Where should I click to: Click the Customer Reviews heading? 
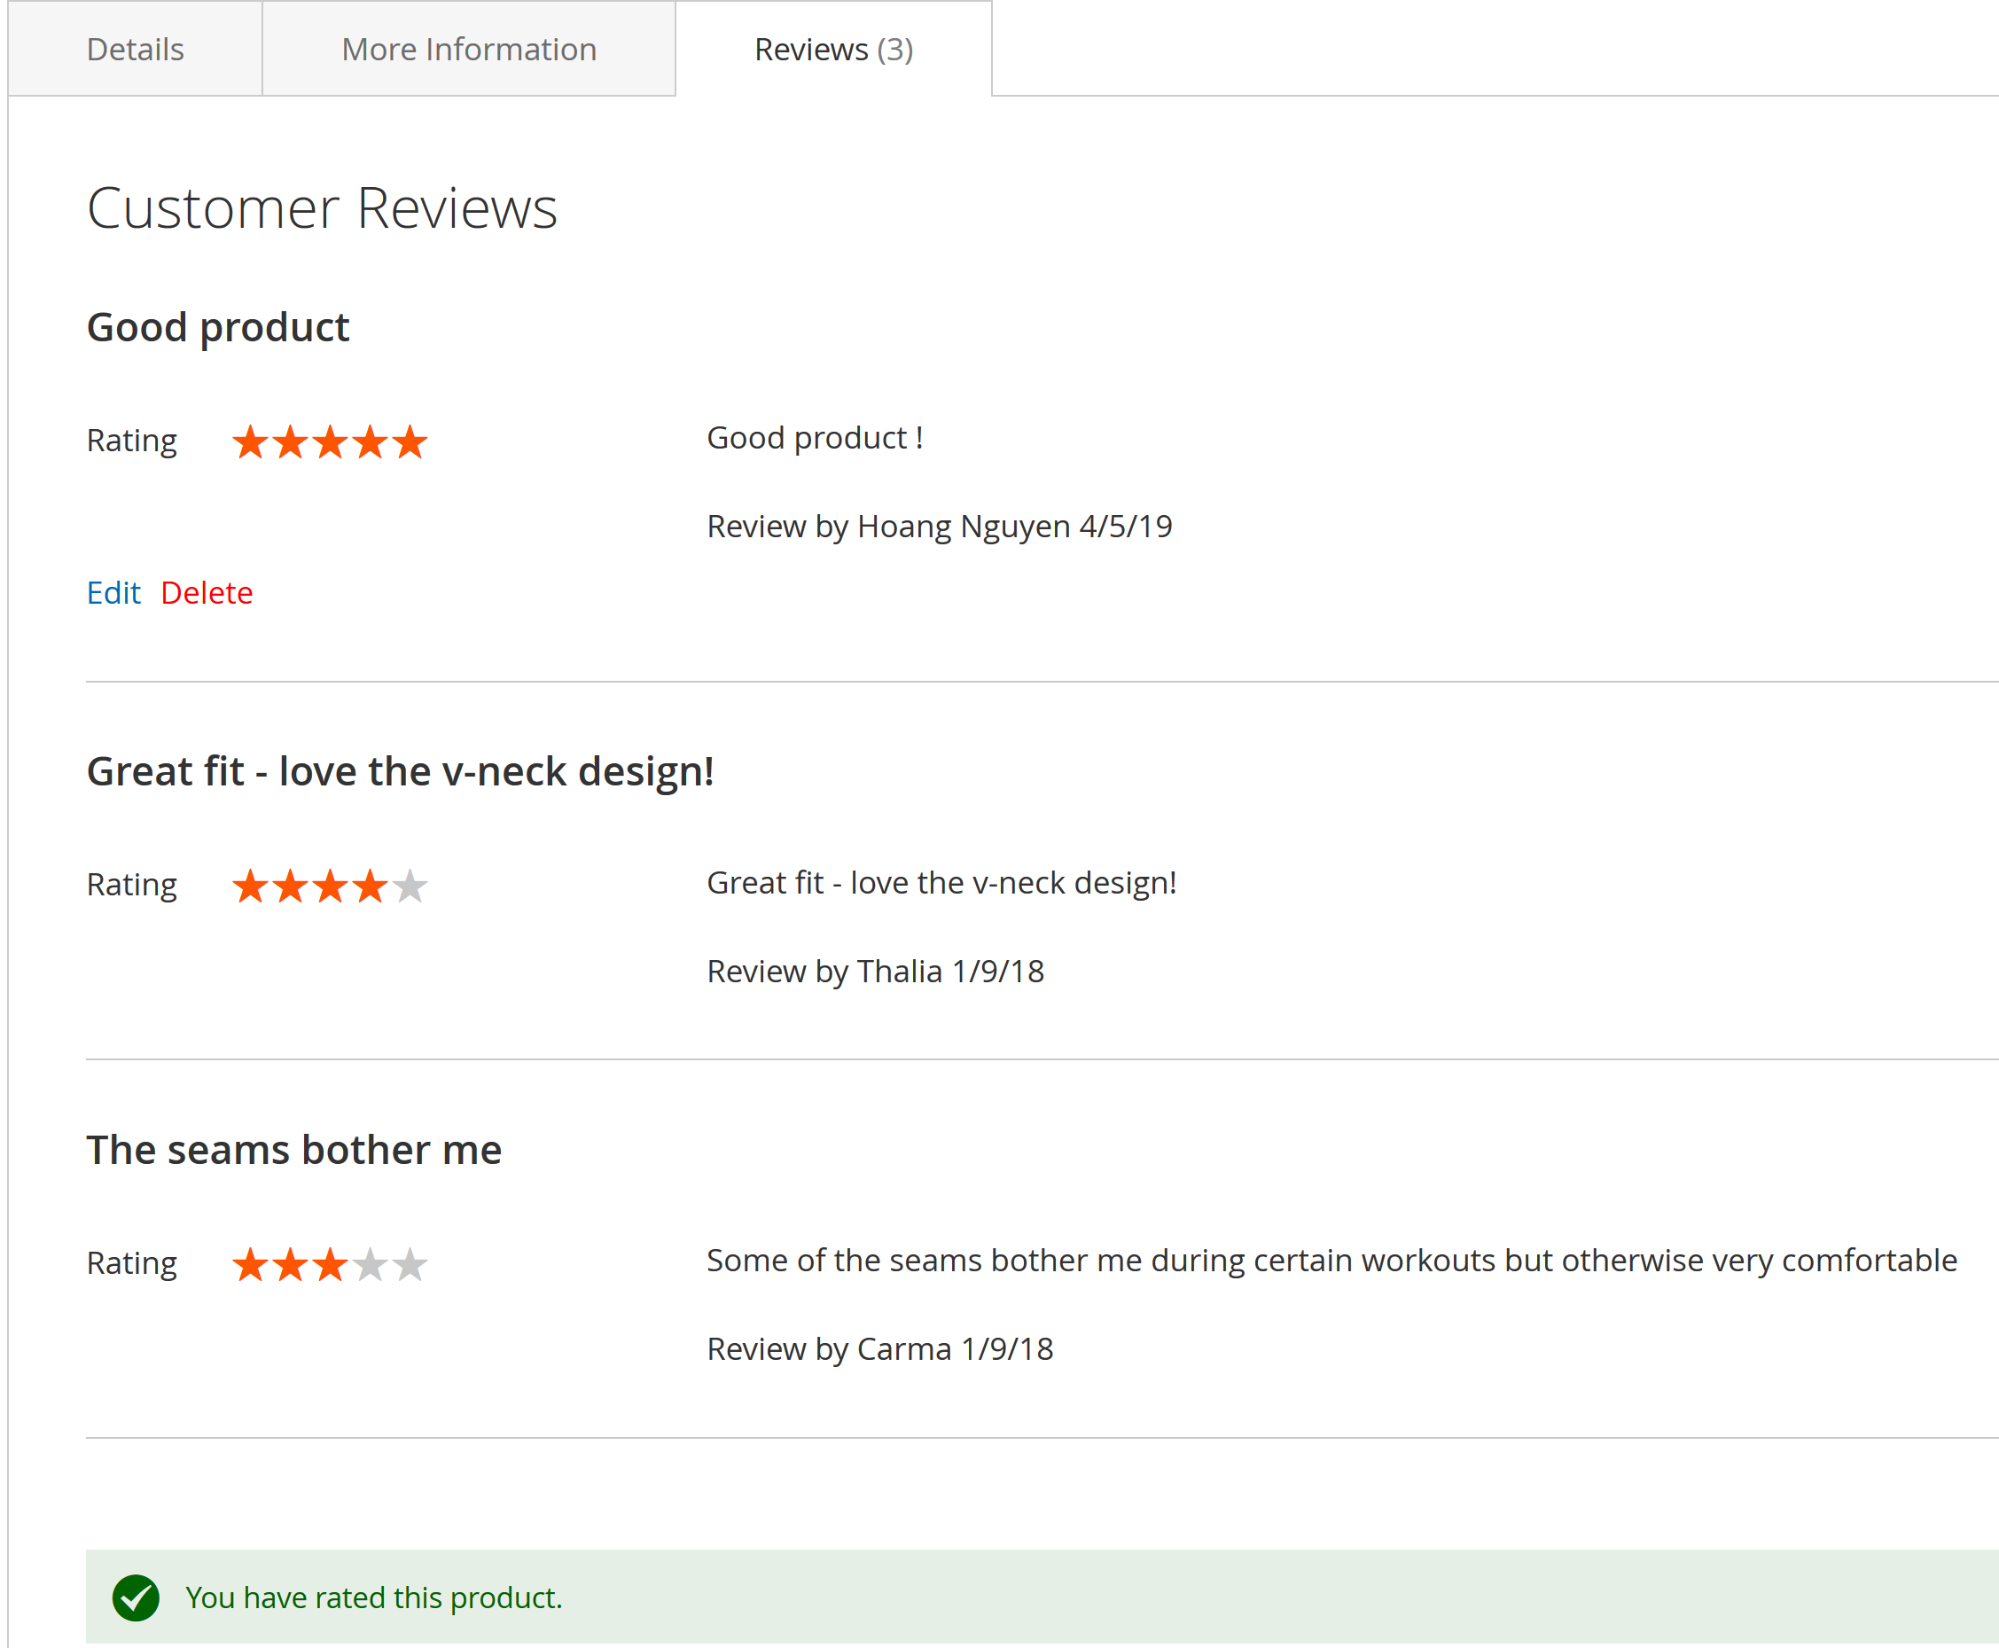322,208
